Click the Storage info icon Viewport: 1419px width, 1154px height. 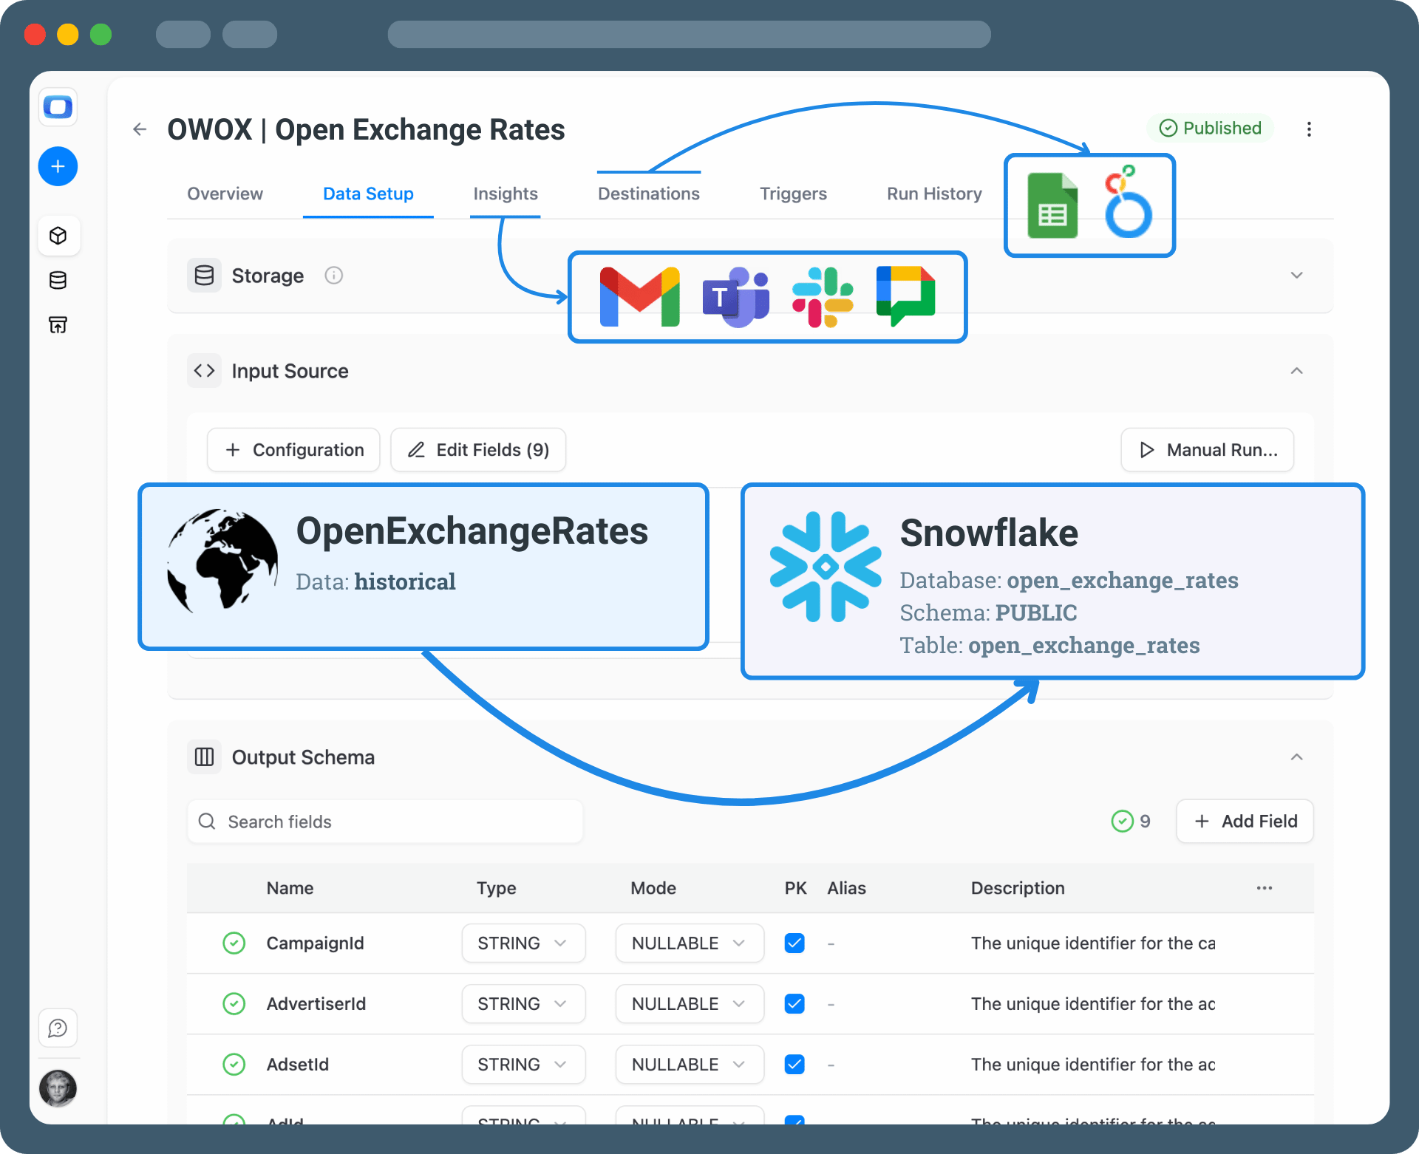pos(334,276)
